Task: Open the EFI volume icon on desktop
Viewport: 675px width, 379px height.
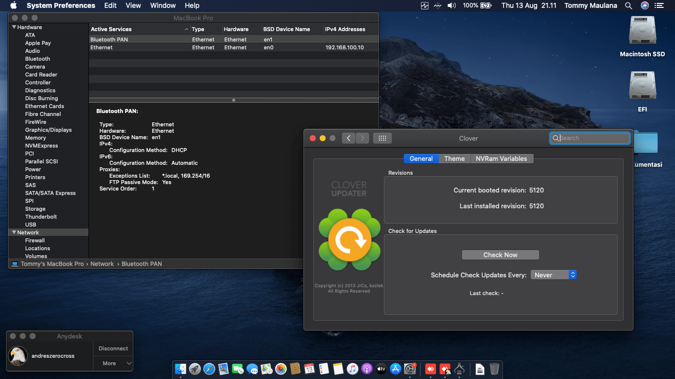Action: point(642,86)
